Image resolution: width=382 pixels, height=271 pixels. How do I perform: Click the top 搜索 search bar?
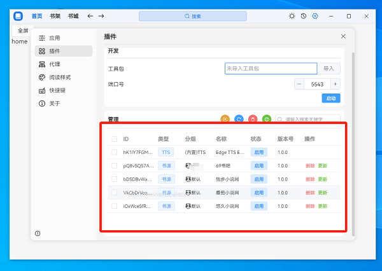click(193, 16)
